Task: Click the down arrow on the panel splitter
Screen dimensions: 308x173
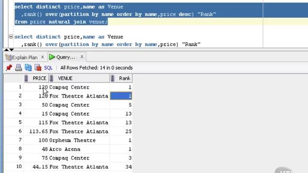Action: click(12, 50)
